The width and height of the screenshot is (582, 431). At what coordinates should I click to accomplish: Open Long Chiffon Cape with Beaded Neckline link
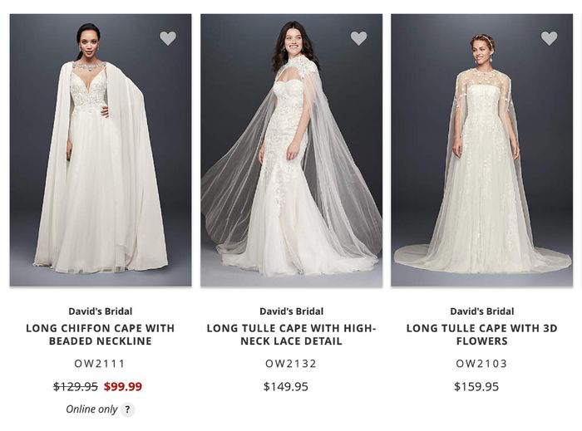tap(101, 335)
